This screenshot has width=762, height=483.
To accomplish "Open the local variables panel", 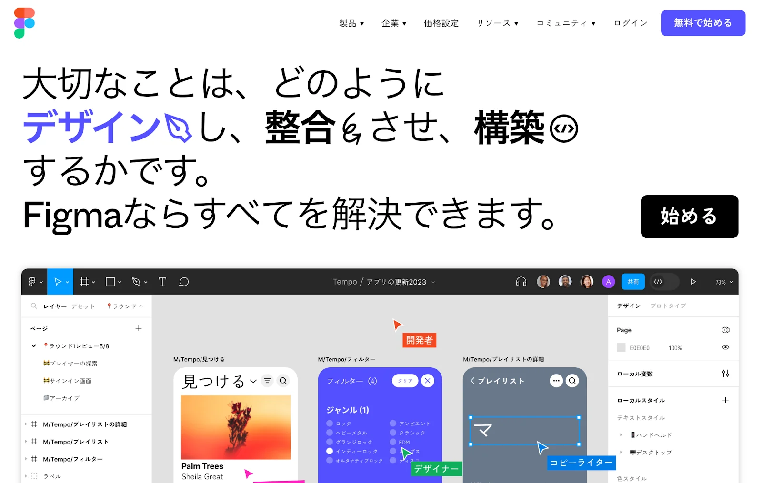I will click(725, 374).
